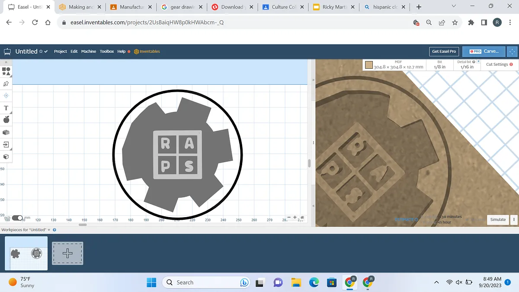The width and height of the screenshot is (519, 292).
Task: Remove the Detail bit with the X
Action: (x=479, y=62)
